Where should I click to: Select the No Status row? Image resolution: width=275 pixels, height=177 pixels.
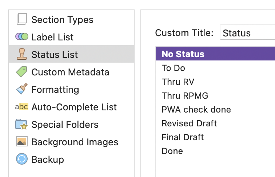click(215, 54)
